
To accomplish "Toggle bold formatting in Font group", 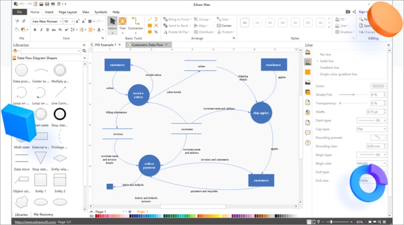I will pos(35,30).
